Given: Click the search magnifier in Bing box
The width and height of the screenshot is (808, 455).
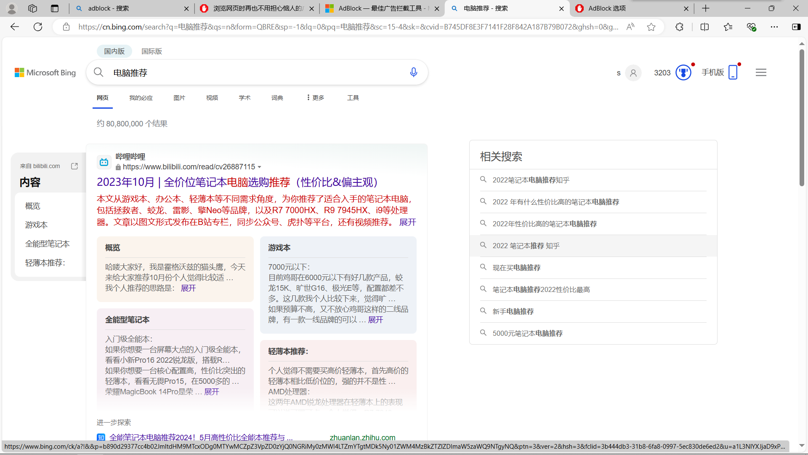Looking at the screenshot, I should pos(98,72).
